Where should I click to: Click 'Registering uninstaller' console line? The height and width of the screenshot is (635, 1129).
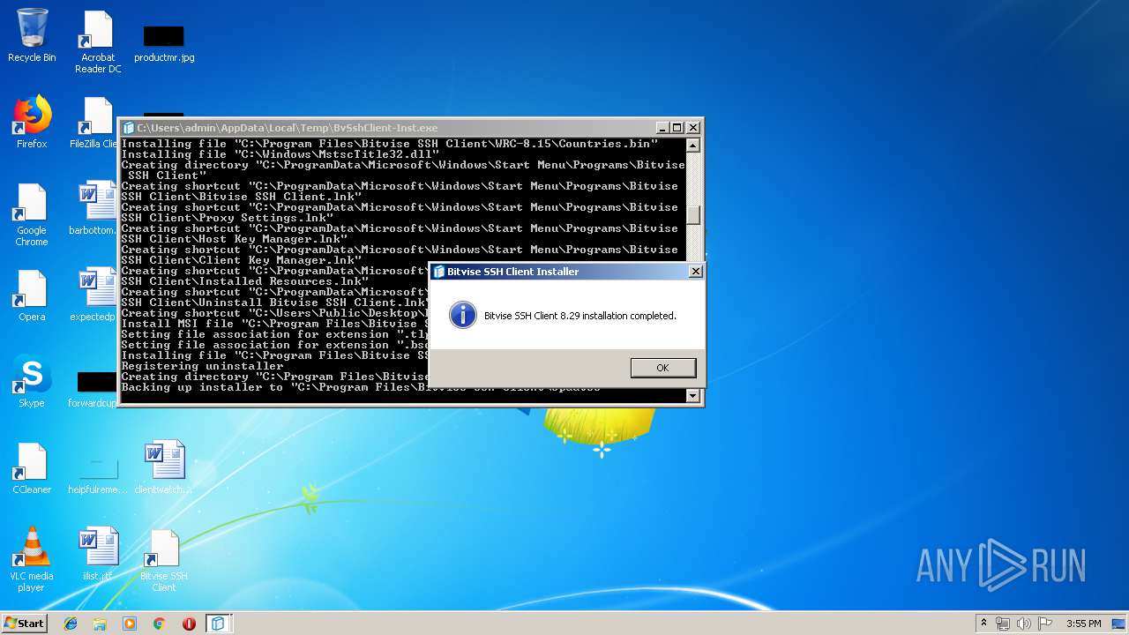[202, 366]
